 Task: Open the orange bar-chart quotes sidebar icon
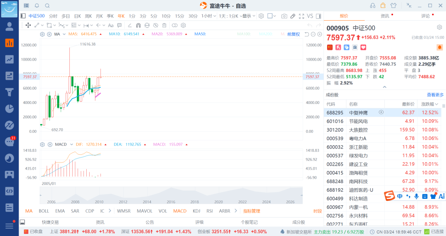pyautogui.click(x=9, y=43)
